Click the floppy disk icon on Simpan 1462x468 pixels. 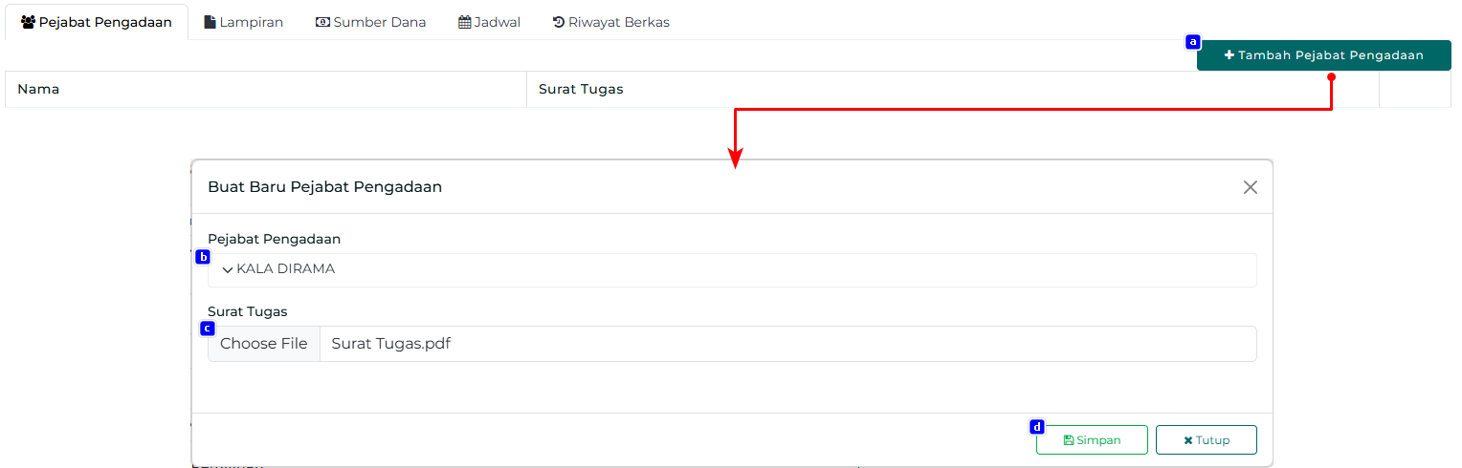(1069, 440)
